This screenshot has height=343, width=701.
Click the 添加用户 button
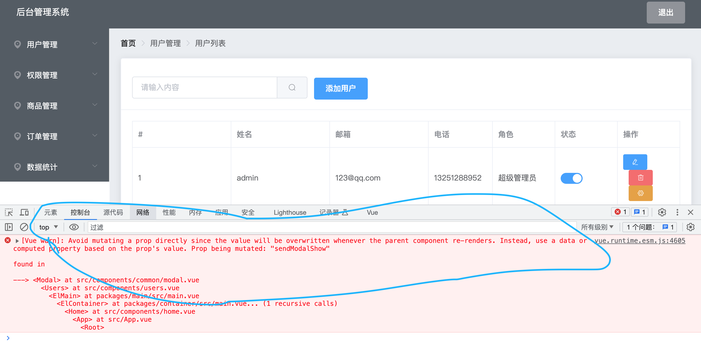click(x=340, y=88)
